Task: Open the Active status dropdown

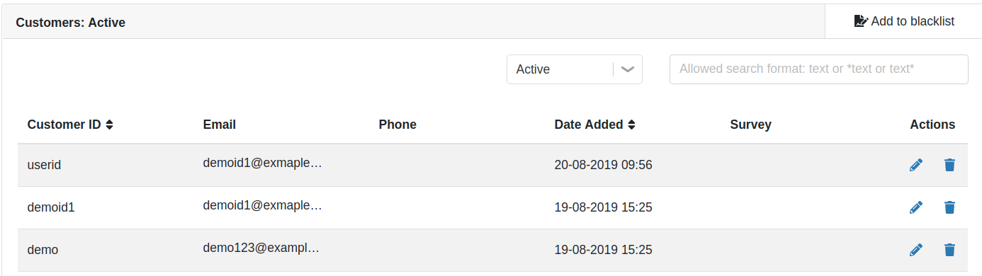Action: click(574, 69)
